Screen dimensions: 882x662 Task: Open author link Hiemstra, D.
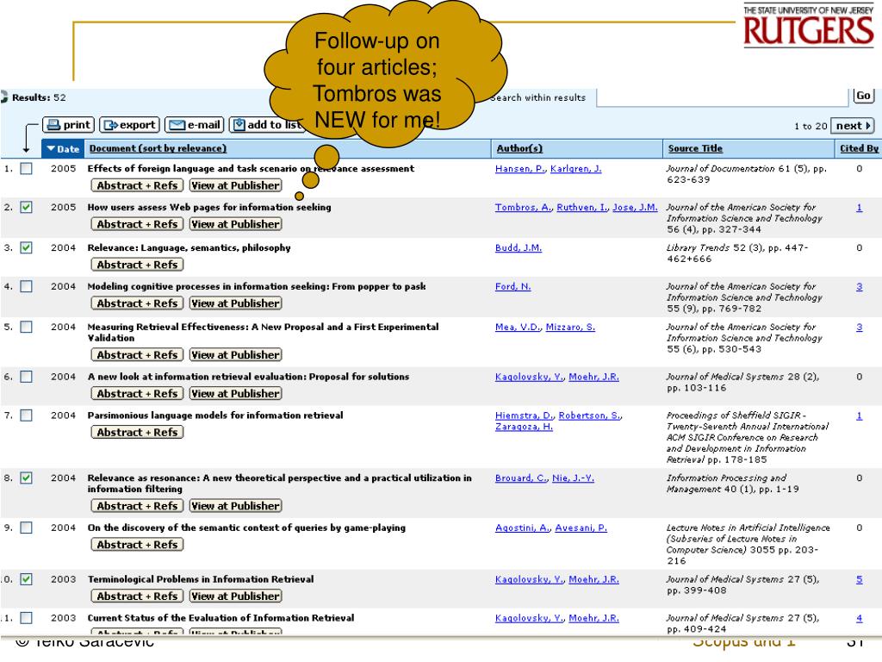525,415
